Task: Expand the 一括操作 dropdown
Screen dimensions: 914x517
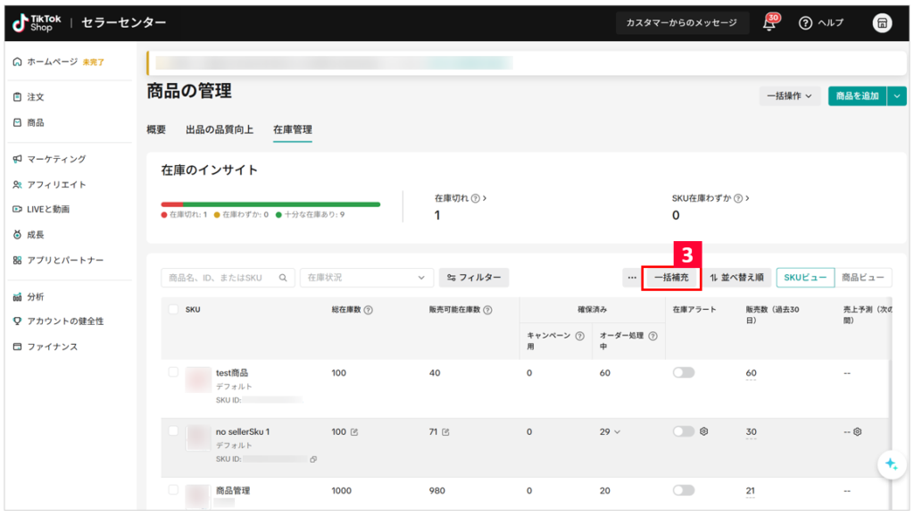Action: pyautogui.click(x=789, y=96)
